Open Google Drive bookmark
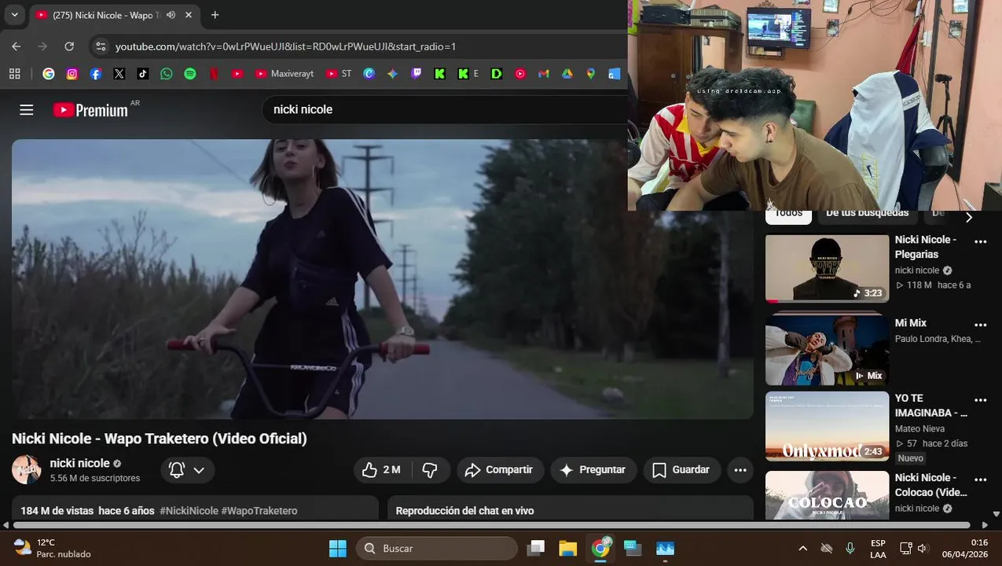This screenshot has height=566, width=1002. point(567,74)
